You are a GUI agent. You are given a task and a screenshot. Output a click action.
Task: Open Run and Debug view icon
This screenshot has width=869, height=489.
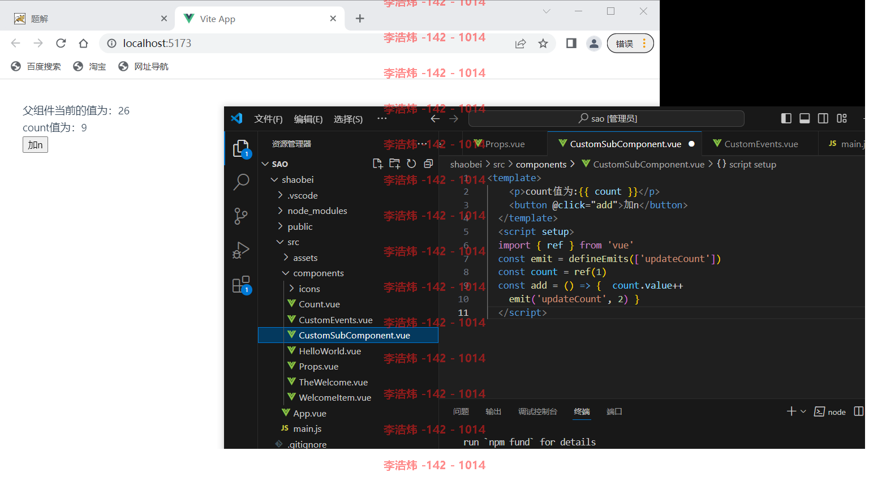241,250
